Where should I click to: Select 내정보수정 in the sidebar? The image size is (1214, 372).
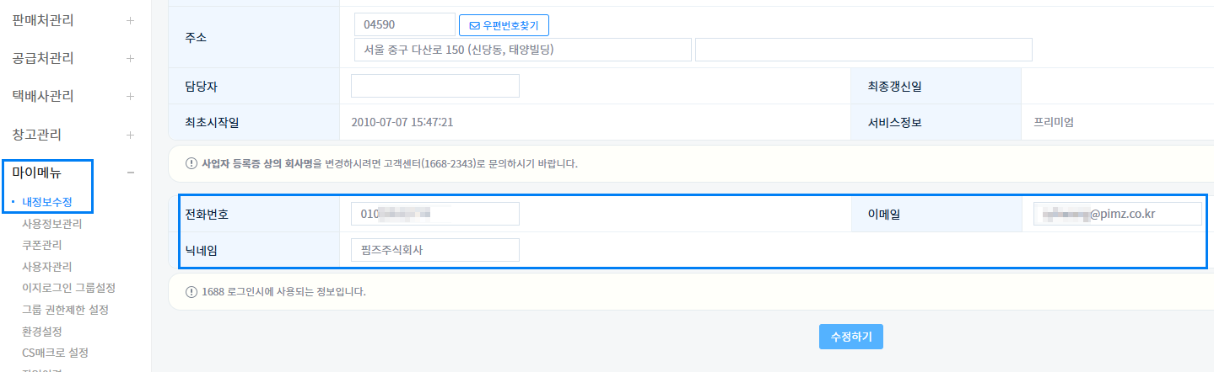pos(47,203)
